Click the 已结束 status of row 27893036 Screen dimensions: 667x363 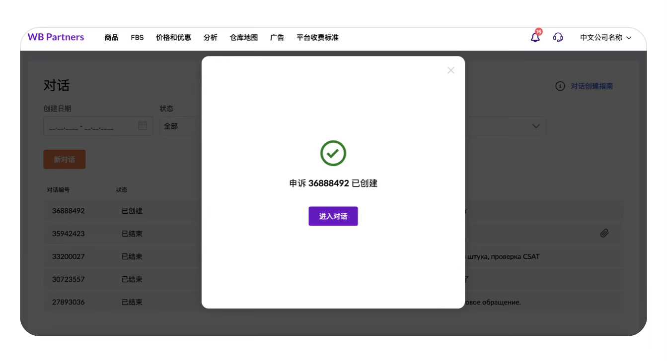[132, 302]
